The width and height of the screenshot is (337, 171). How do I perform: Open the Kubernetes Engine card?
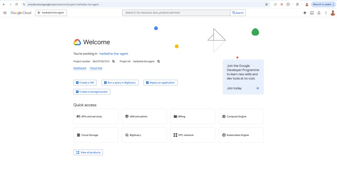241,135
